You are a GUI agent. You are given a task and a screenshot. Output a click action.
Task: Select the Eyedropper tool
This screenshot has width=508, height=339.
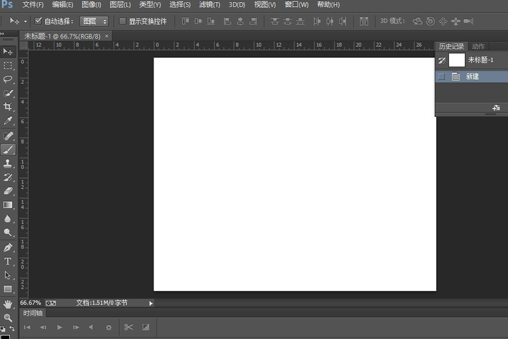(8, 121)
